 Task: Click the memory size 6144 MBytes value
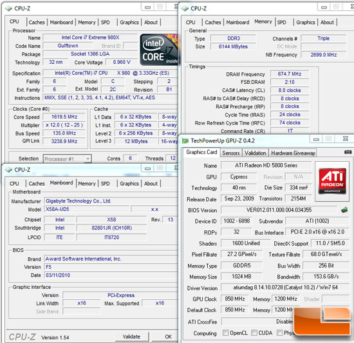tap(233, 46)
